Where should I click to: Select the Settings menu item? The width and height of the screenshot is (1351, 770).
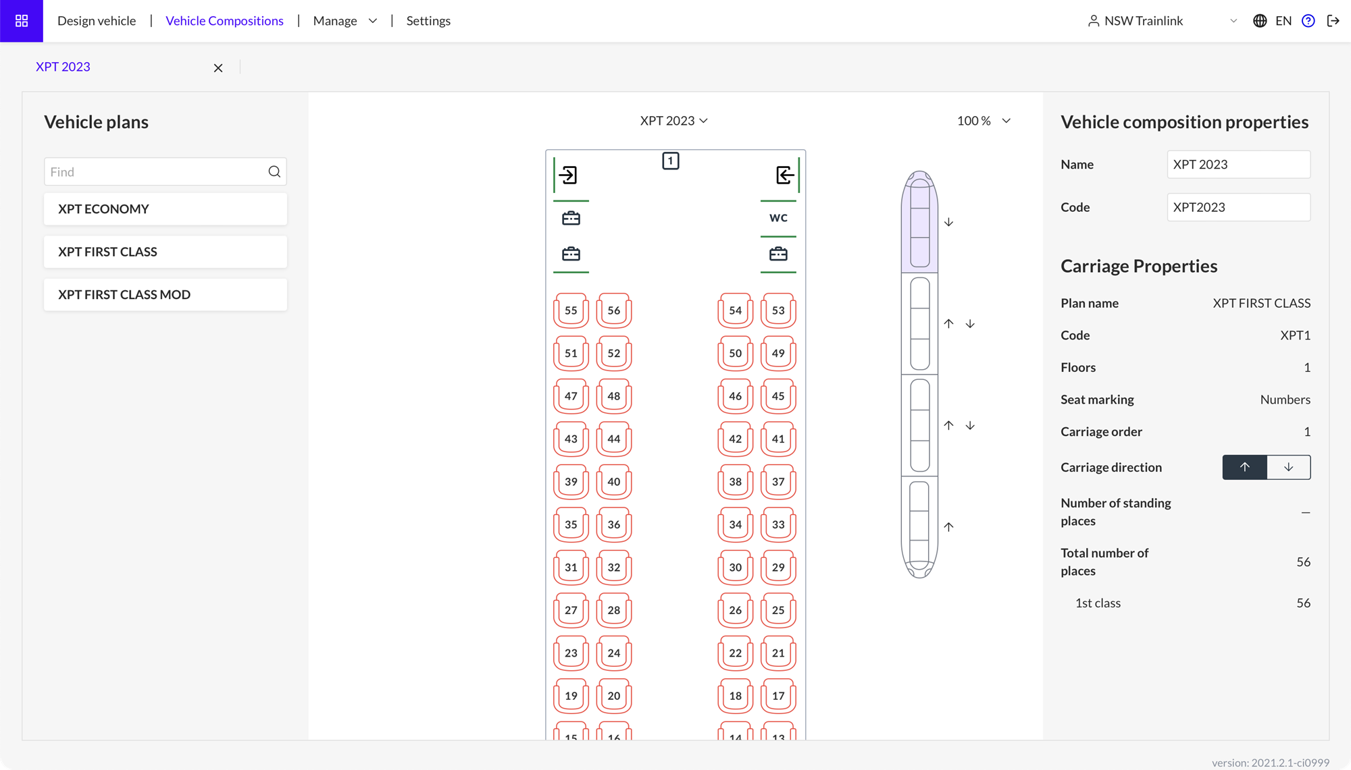(x=428, y=20)
